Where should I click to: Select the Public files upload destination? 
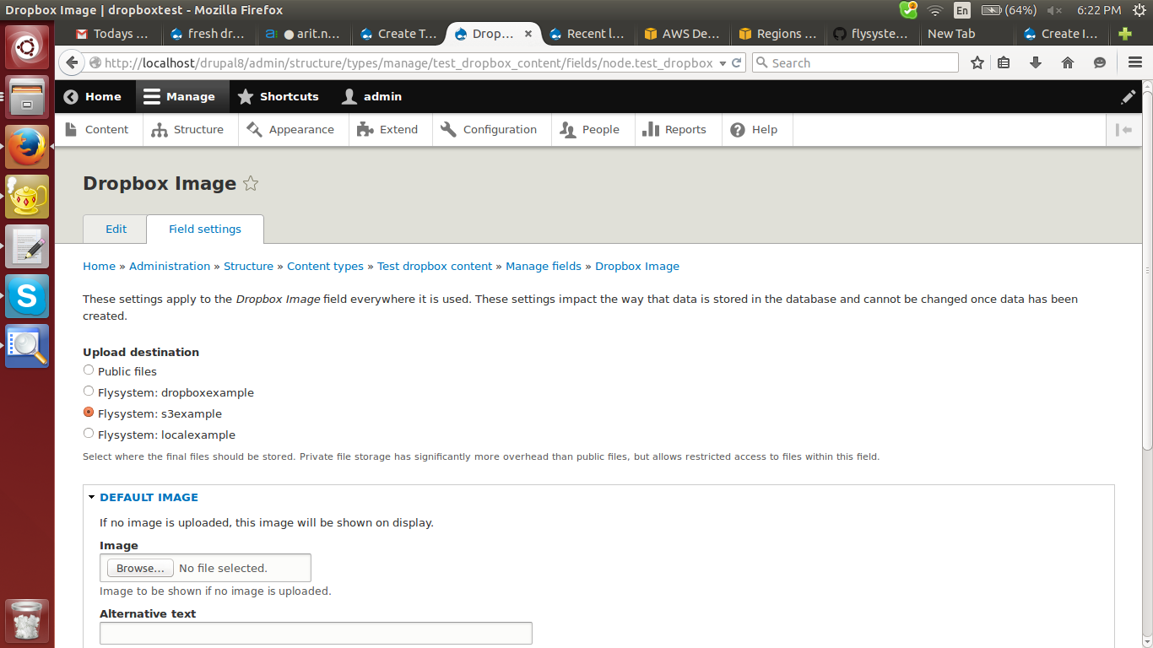click(x=88, y=370)
